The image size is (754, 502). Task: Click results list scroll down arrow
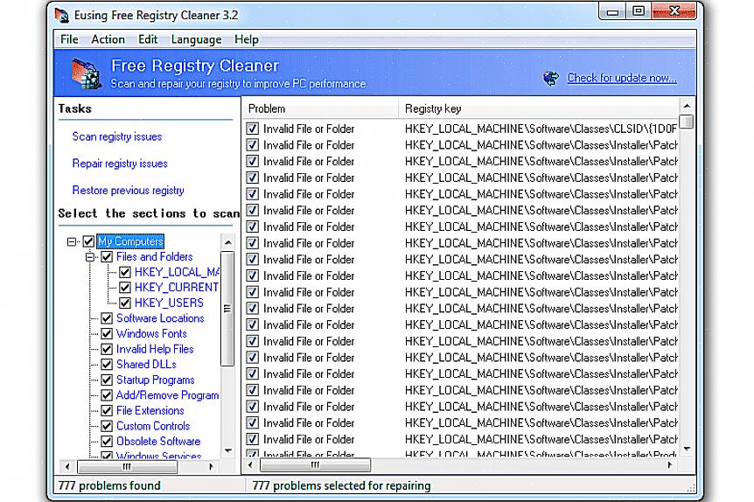pyautogui.click(x=688, y=450)
